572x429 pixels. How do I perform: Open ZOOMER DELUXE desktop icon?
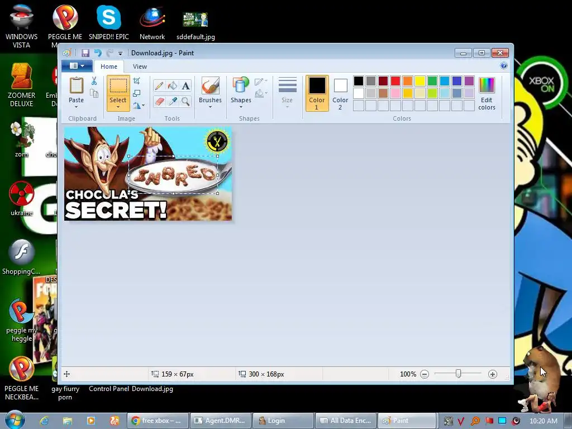22,85
